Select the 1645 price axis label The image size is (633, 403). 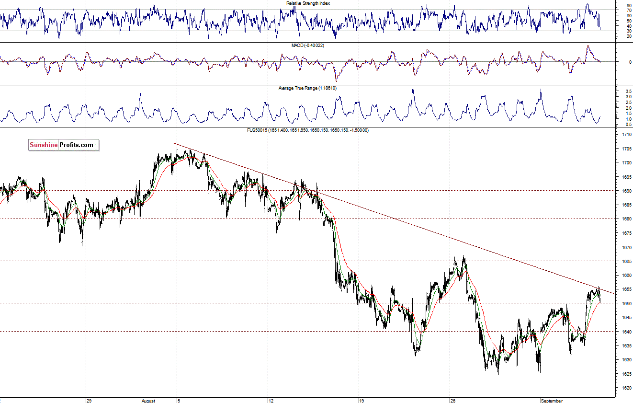pyautogui.click(x=627, y=318)
